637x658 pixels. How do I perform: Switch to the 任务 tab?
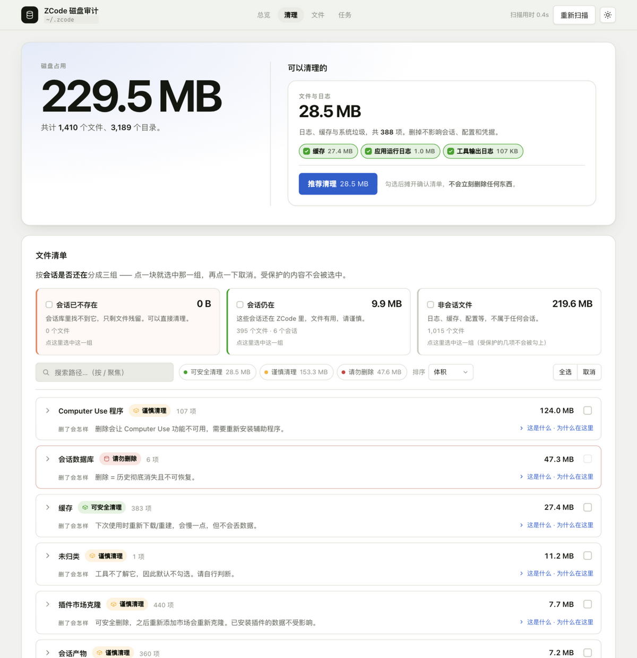click(345, 15)
